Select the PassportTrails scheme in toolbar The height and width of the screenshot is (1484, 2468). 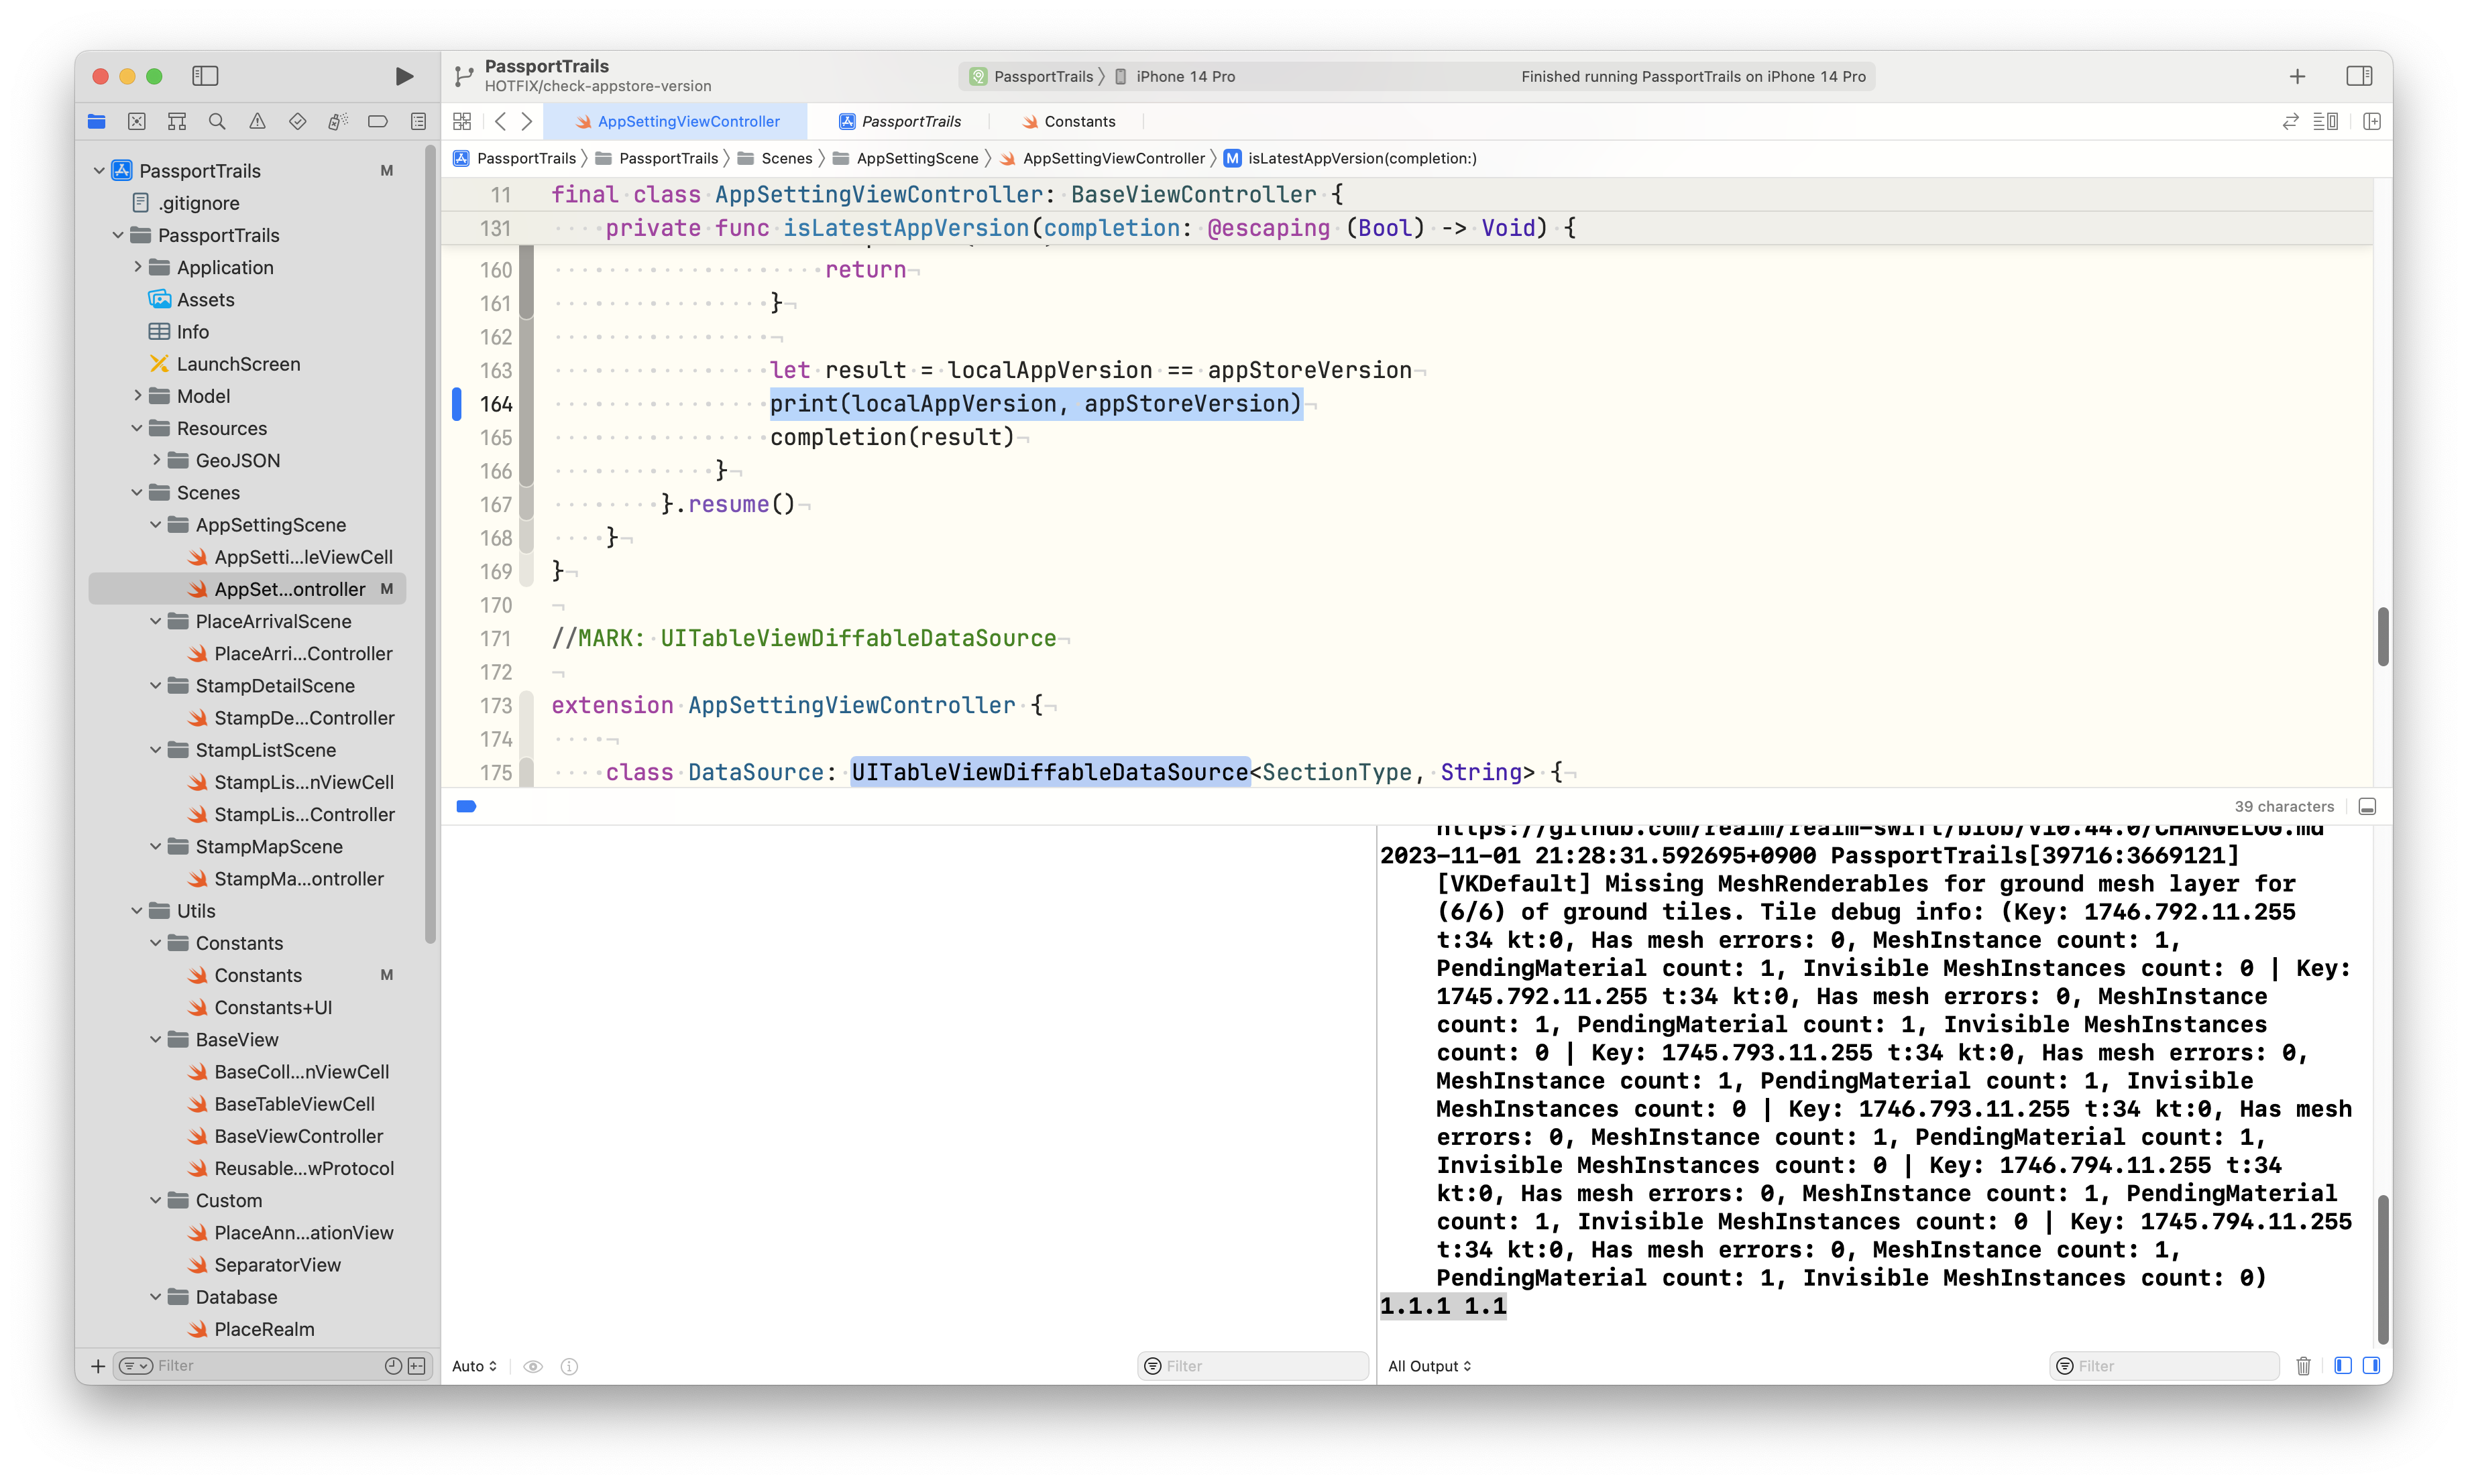coord(1031,76)
